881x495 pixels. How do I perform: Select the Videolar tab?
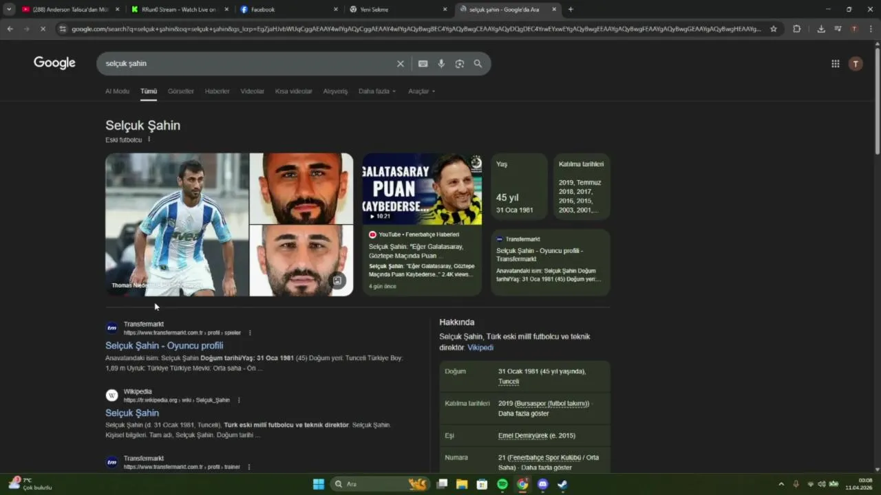[x=252, y=91]
